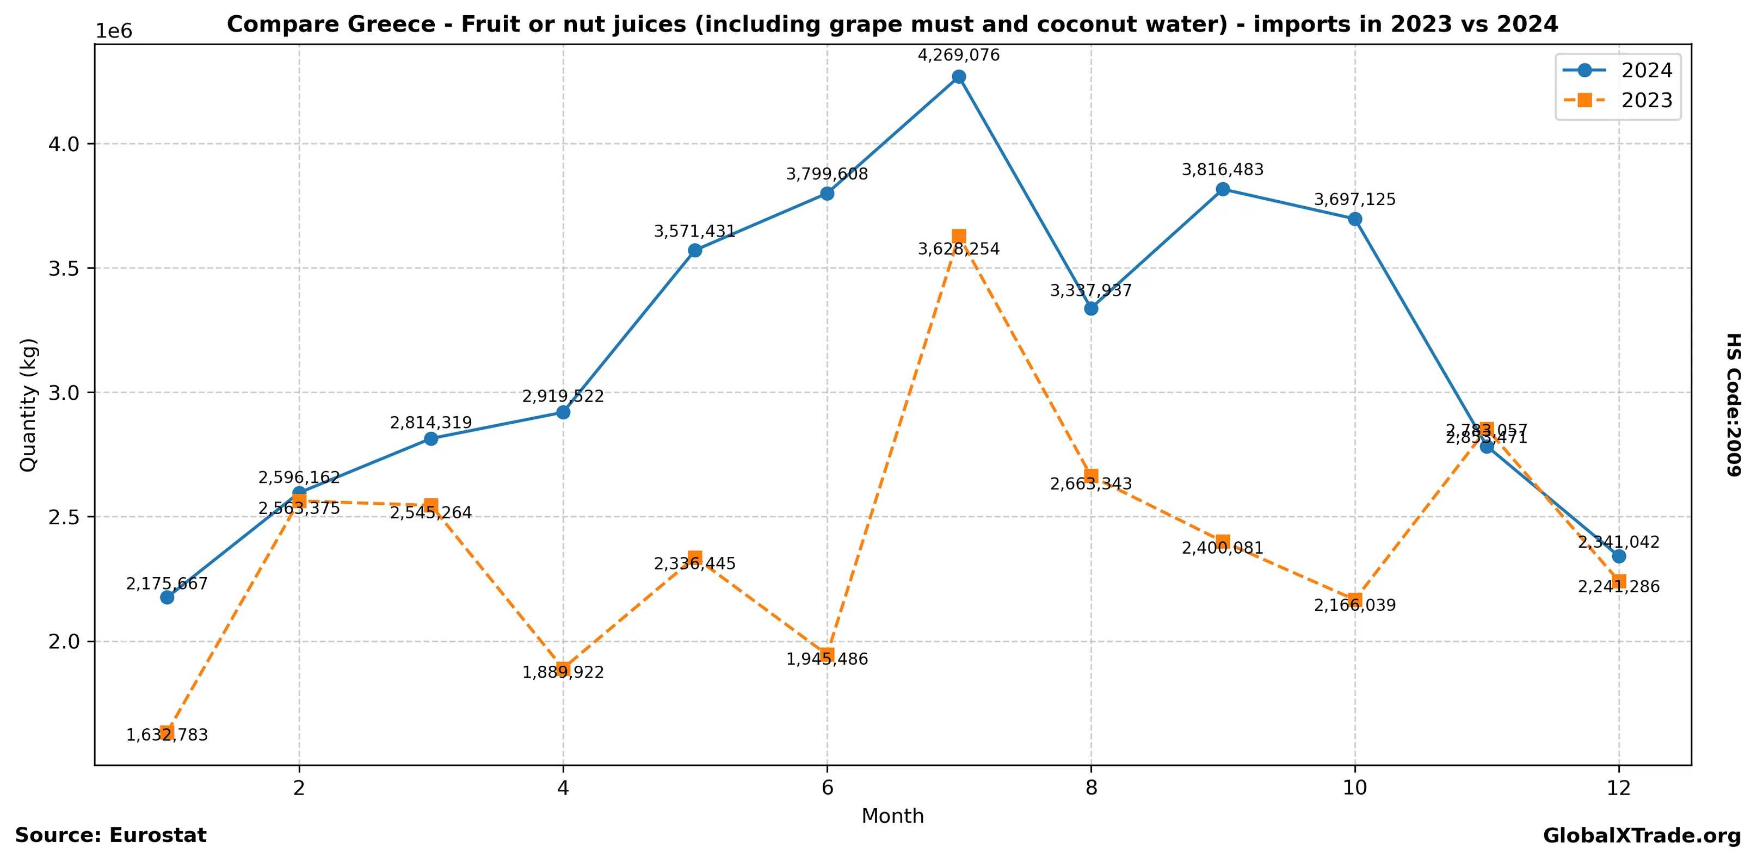Select the 2023 data point labeled 3,628,254
The width and height of the screenshot is (1757, 861).
point(959,236)
